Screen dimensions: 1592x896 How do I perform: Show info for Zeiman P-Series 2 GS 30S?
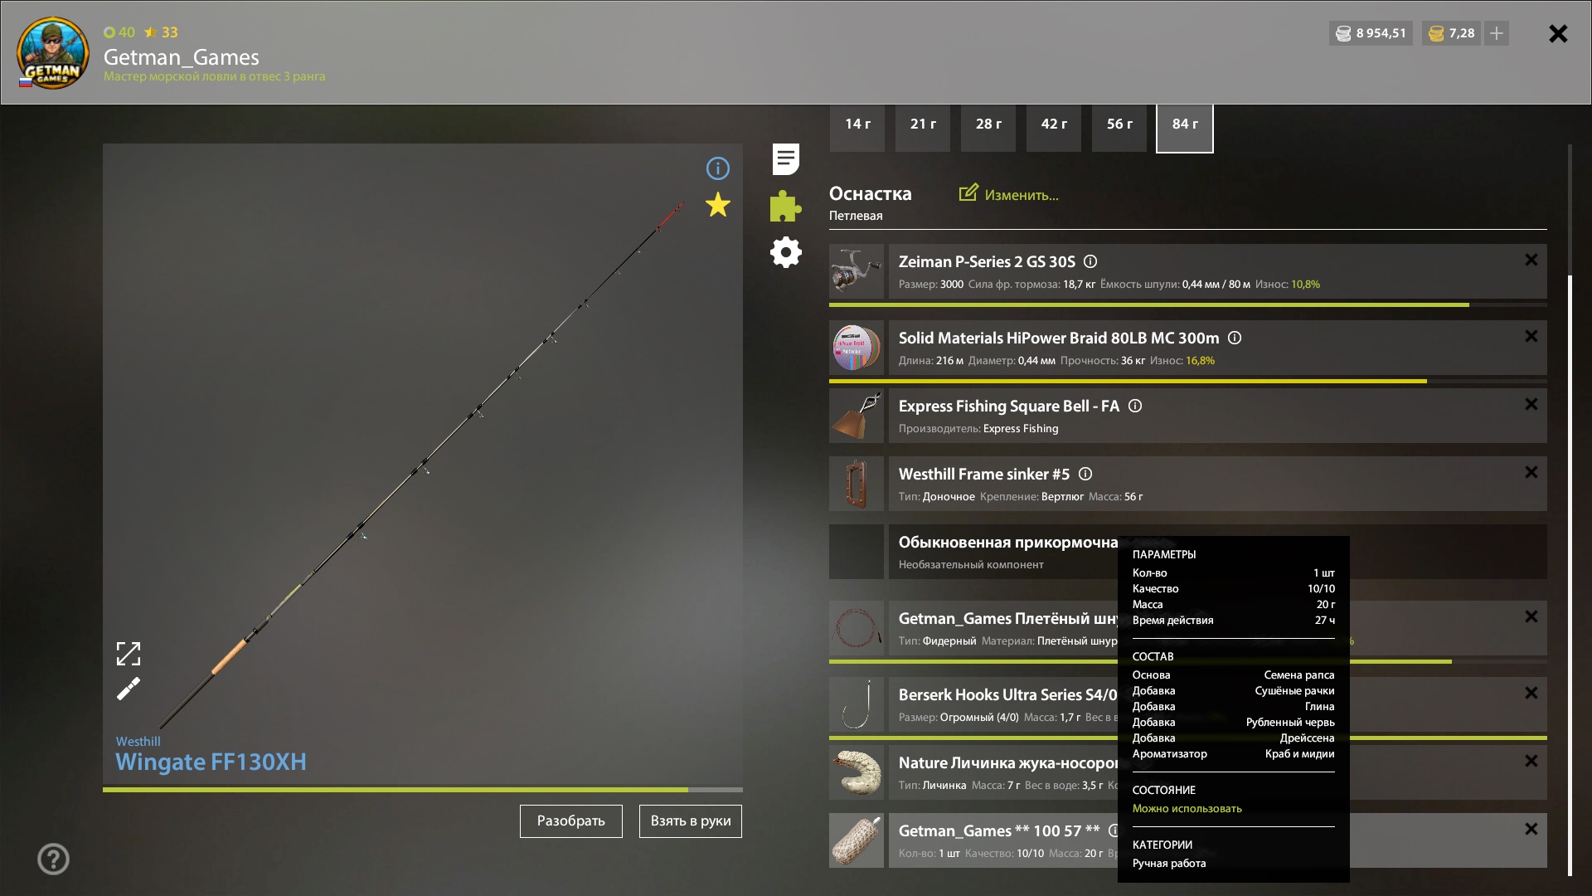click(1090, 261)
